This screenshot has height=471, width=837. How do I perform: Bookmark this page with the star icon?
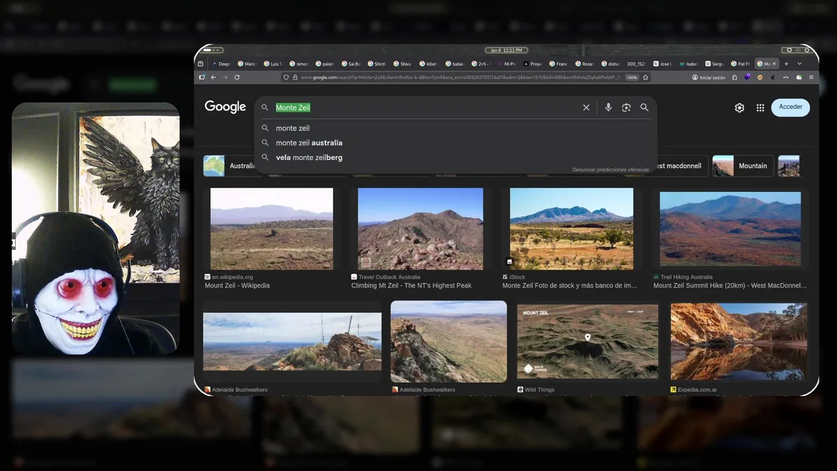point(645,77)
